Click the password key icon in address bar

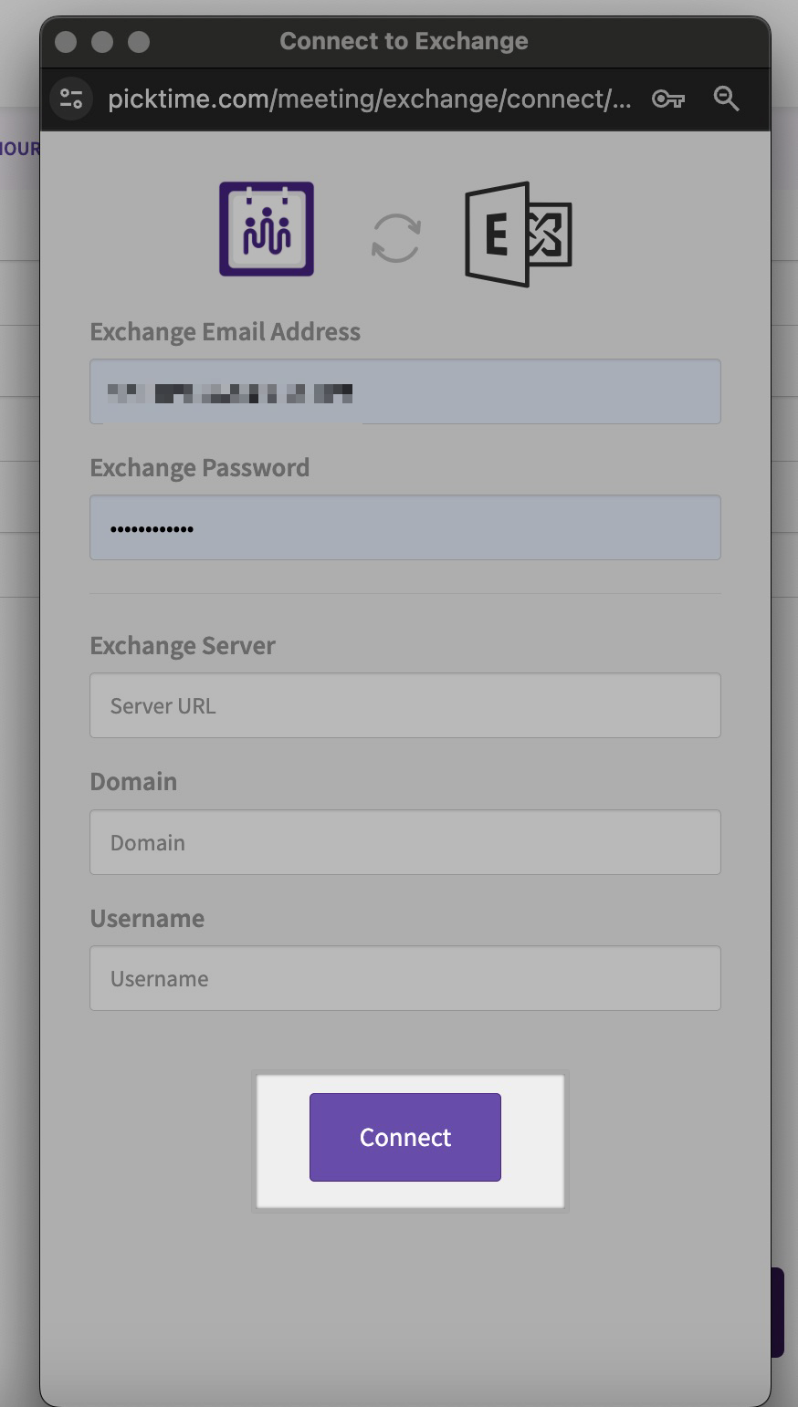667,99
